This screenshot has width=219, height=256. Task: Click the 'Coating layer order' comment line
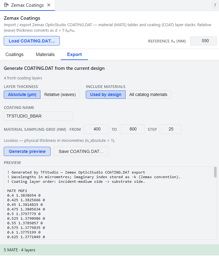76,182
